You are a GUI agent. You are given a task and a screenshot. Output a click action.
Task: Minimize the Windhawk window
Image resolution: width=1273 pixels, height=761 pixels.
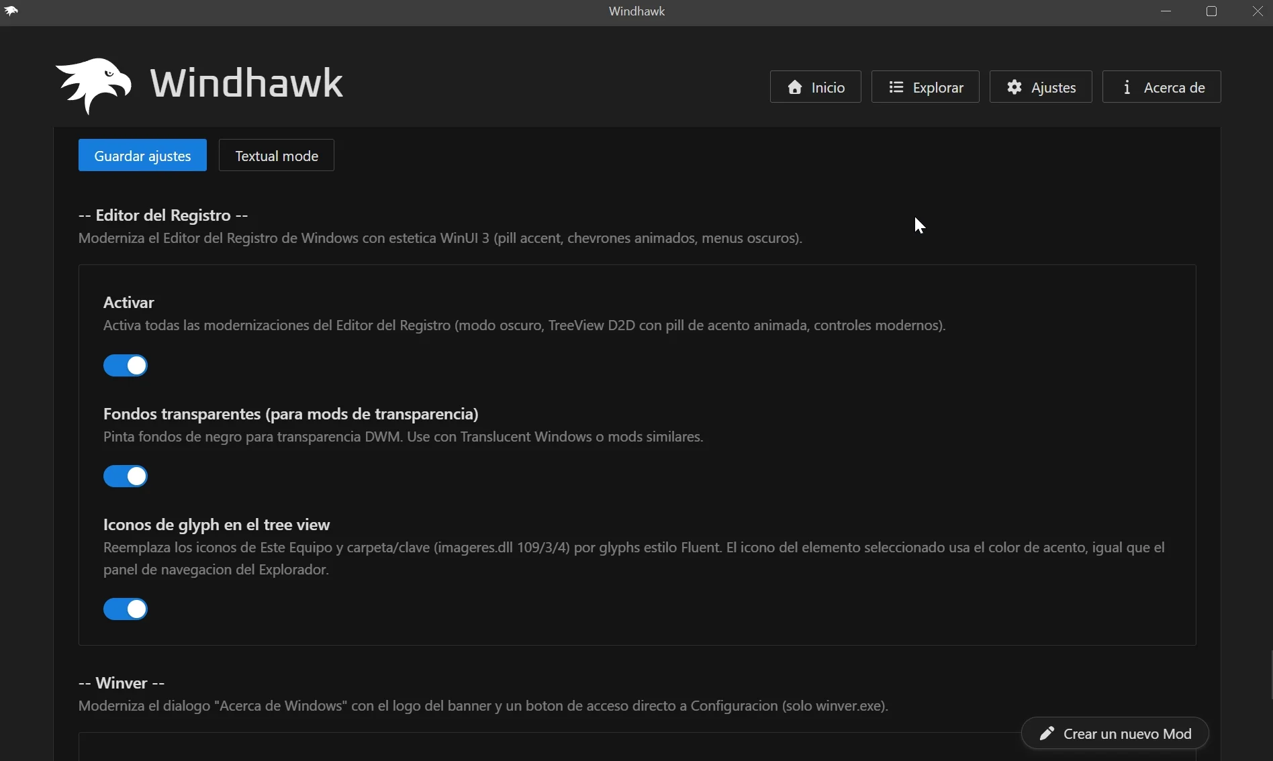(1167, 12)
